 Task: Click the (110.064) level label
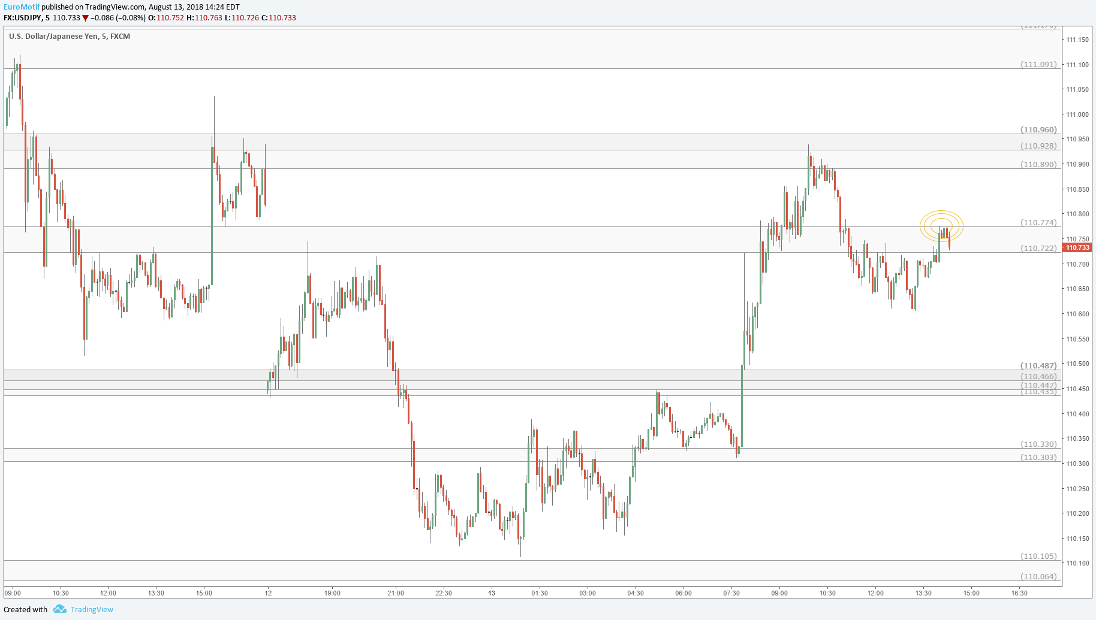tap(1039, 576)
